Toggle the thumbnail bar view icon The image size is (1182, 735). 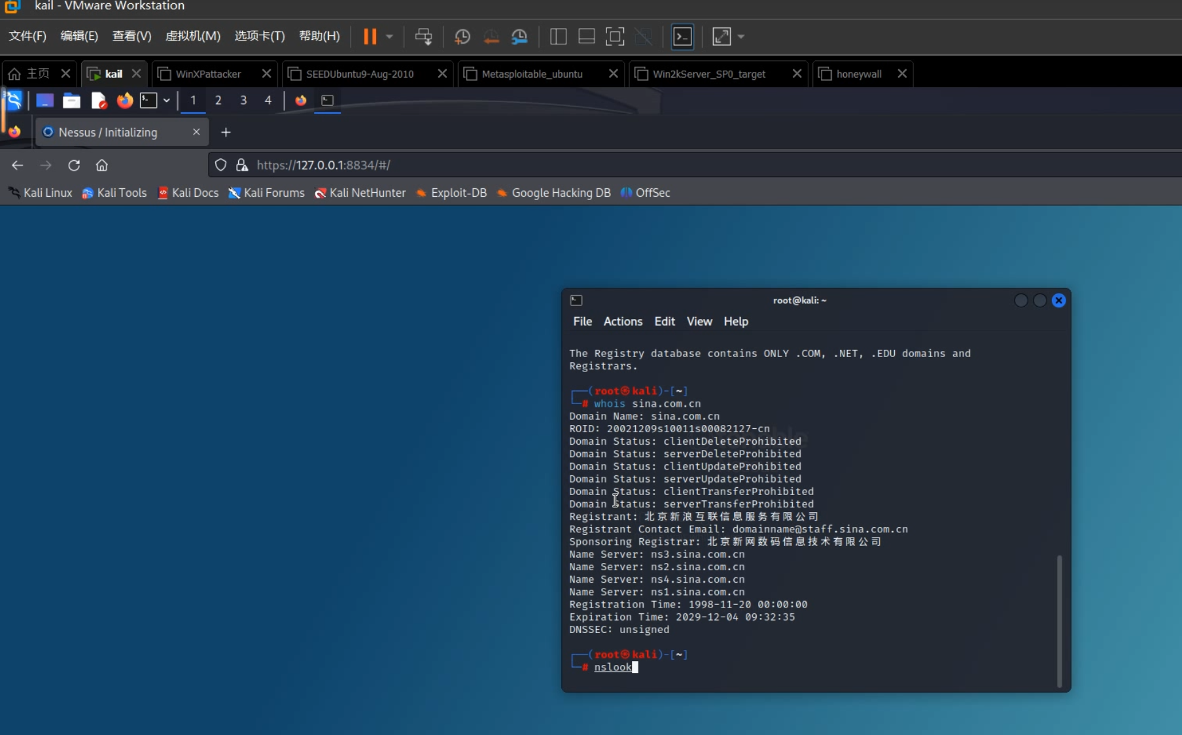(x=587, y=37)
